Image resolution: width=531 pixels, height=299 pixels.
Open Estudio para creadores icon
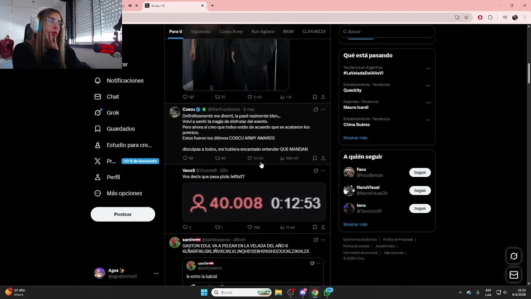pos(97,145)
